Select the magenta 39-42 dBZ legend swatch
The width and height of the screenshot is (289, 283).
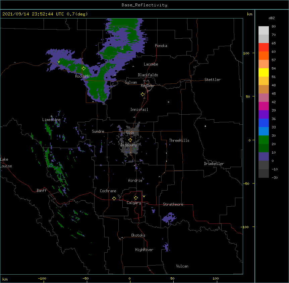(264, 106)
